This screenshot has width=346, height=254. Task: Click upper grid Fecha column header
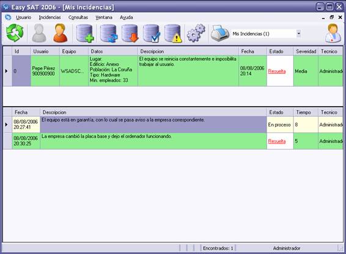pos(252,51)
